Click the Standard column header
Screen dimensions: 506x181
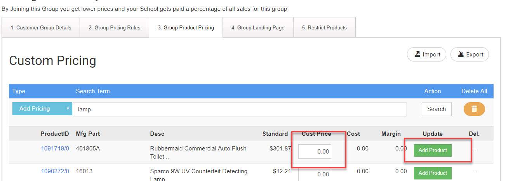[x=275, y=134]
